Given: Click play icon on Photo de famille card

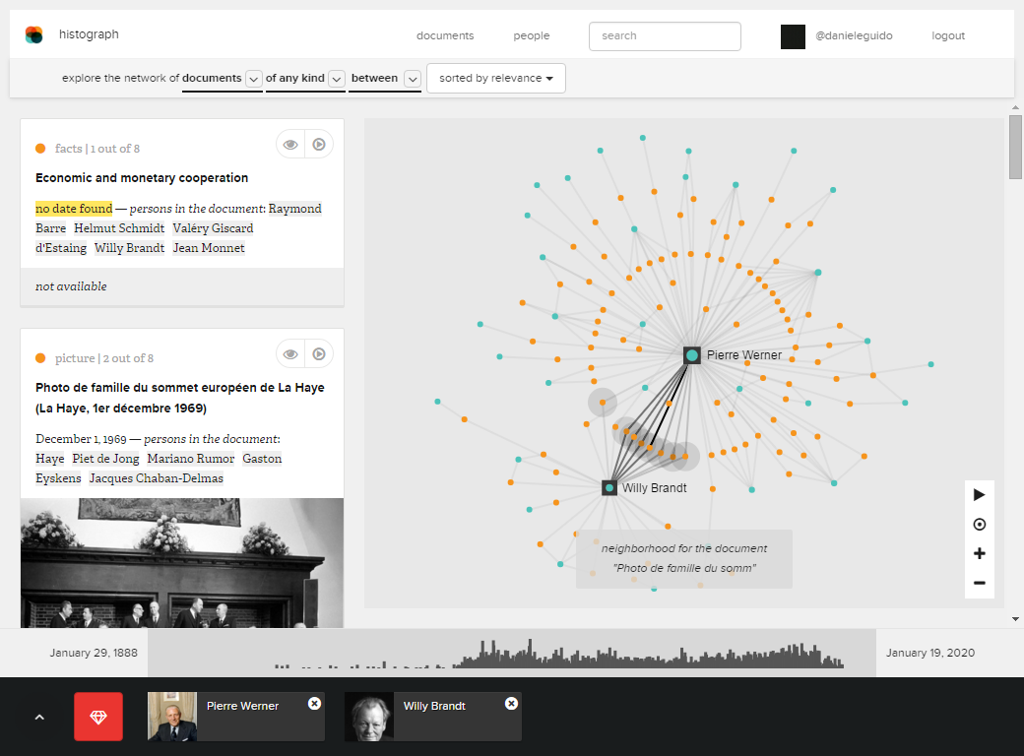Looking at the screenshot, I should [x=319, y=353].
